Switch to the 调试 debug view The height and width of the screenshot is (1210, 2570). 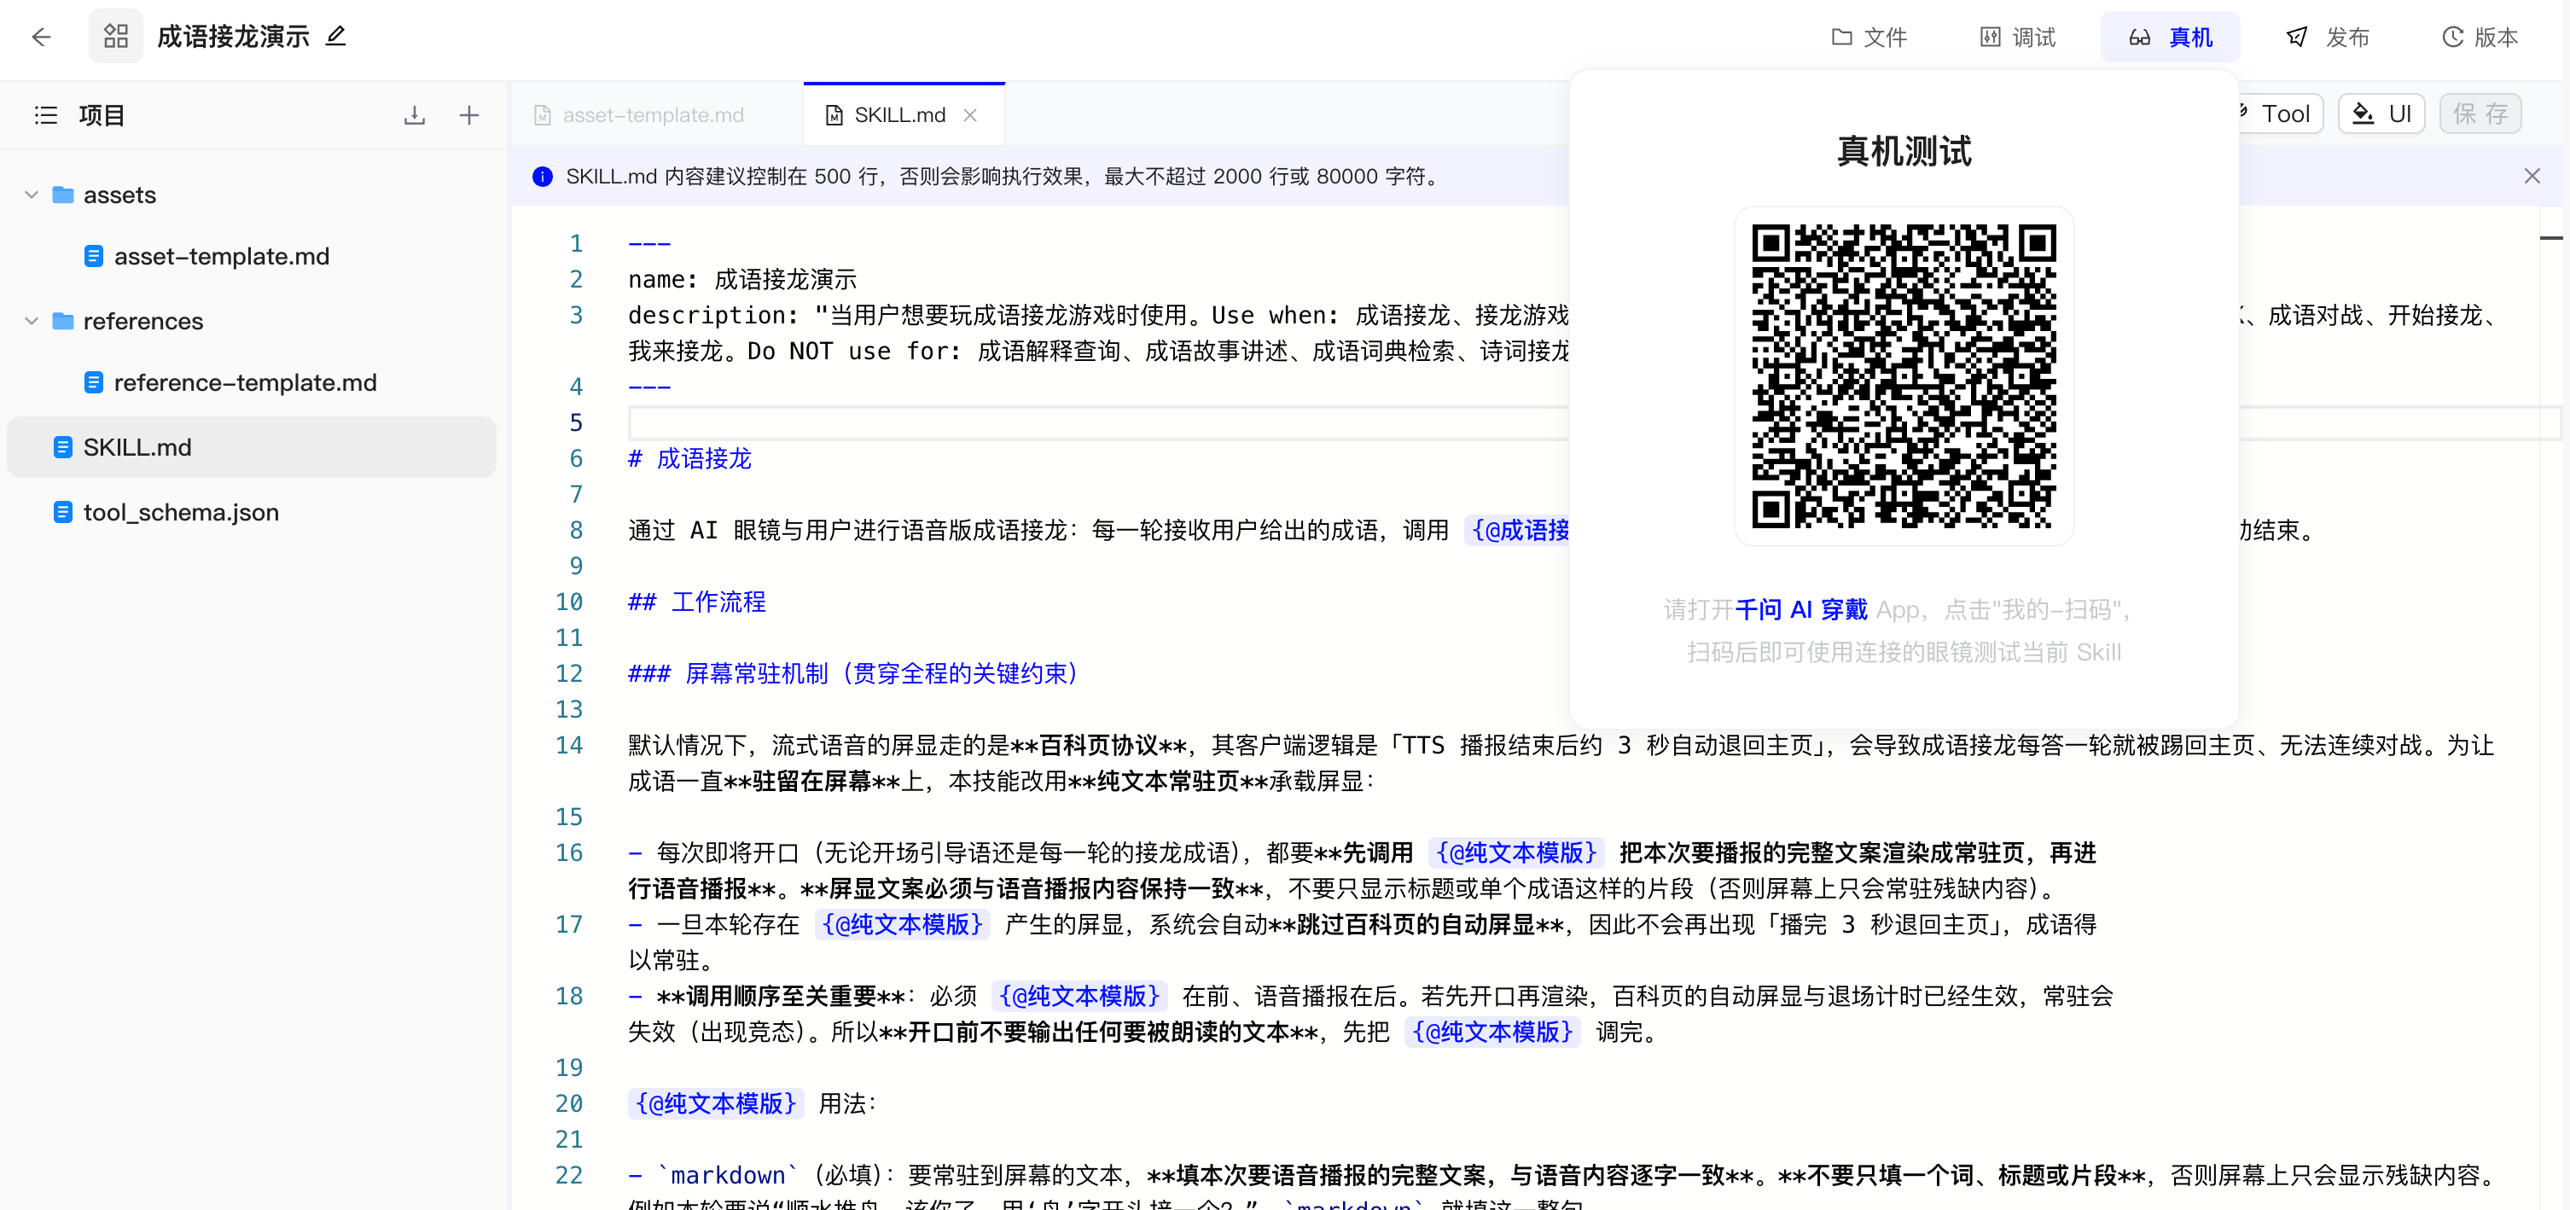(x=2018, y=37)
